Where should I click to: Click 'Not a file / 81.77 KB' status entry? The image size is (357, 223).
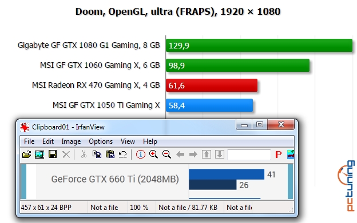(188, 208)
